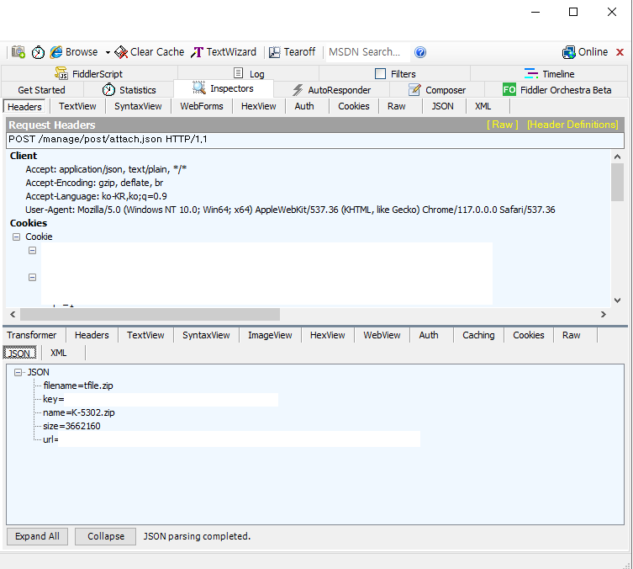This screenshot has height=569, width=633.
Task: Switch to the FiddlerScript tab
Action: (x=89, y=73)
